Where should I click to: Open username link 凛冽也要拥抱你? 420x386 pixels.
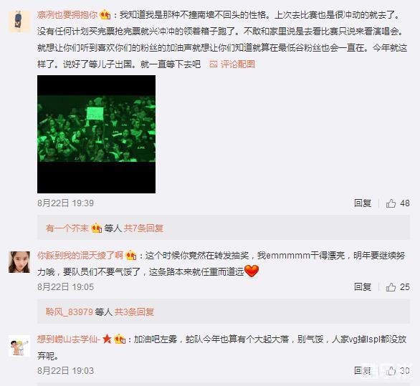pos(67,15)
